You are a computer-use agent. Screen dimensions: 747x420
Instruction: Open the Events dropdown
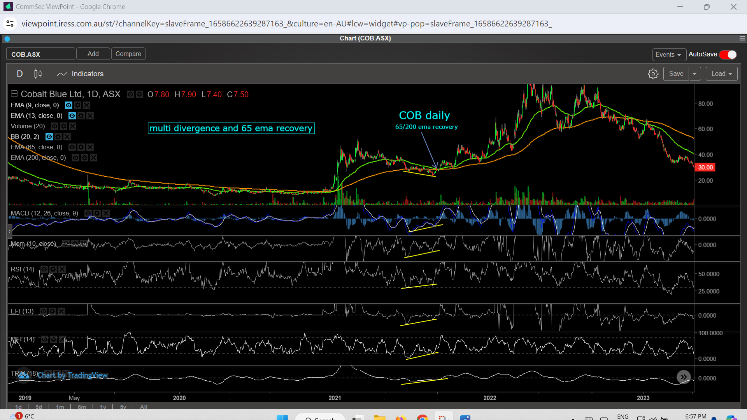pyautogui.click(x=669, y=54)
